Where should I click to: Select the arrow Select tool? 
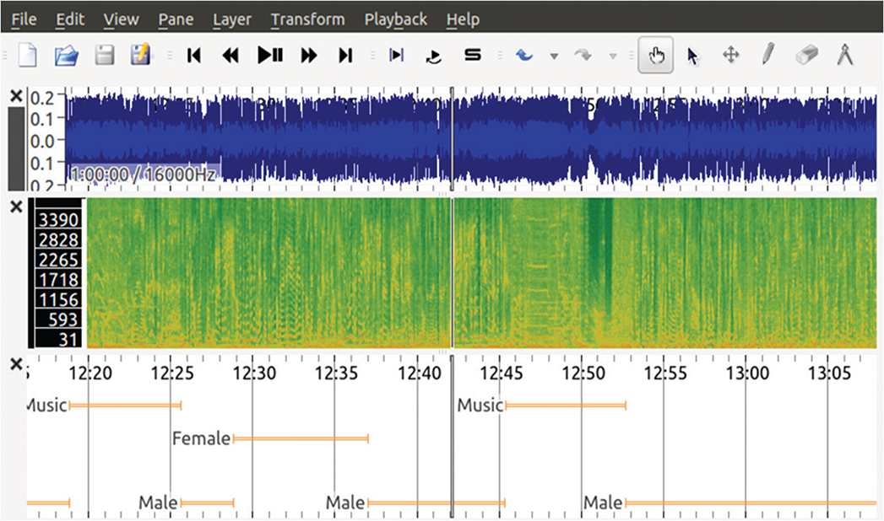[692, 56]
